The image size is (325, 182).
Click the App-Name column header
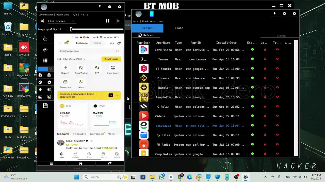163,43
